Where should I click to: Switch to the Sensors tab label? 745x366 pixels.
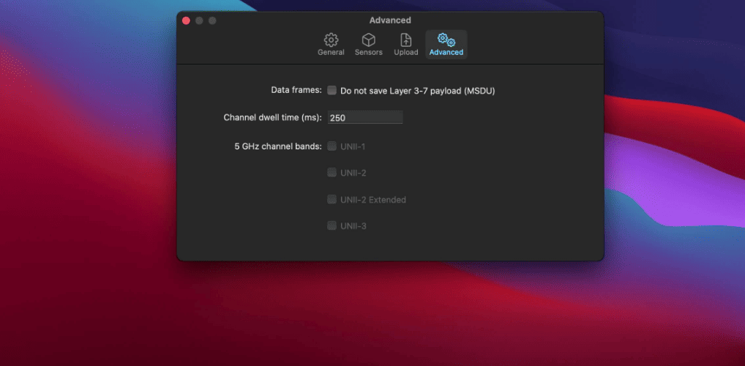click(369, 52)
